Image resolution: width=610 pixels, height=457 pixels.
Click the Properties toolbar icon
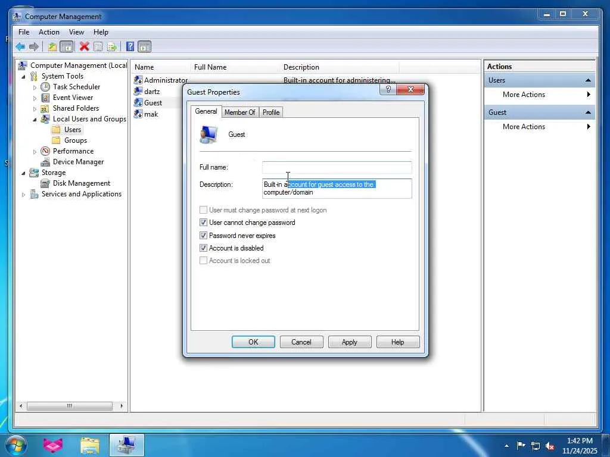[98, 47]
